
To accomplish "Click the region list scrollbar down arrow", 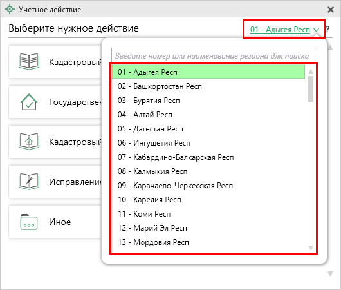I will click(311, 247).
